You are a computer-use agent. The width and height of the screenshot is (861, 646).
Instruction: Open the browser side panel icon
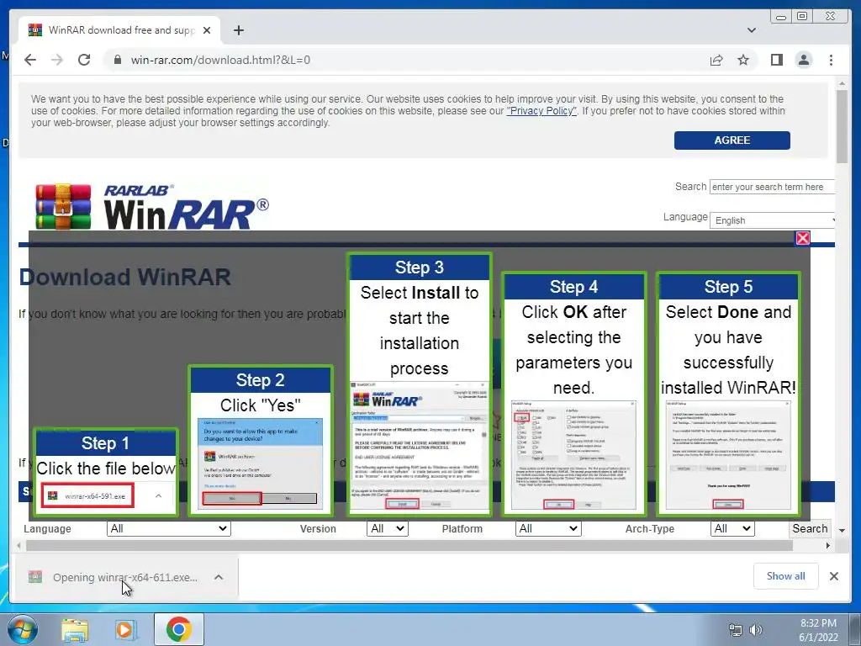coord(776,60)
